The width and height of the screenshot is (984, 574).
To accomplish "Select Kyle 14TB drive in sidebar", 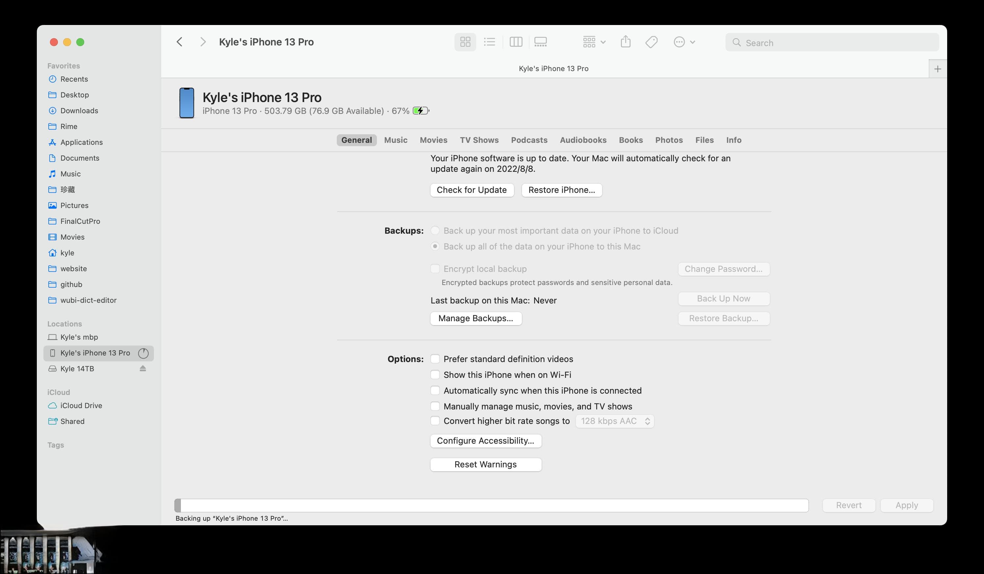I will click(77, 369).
